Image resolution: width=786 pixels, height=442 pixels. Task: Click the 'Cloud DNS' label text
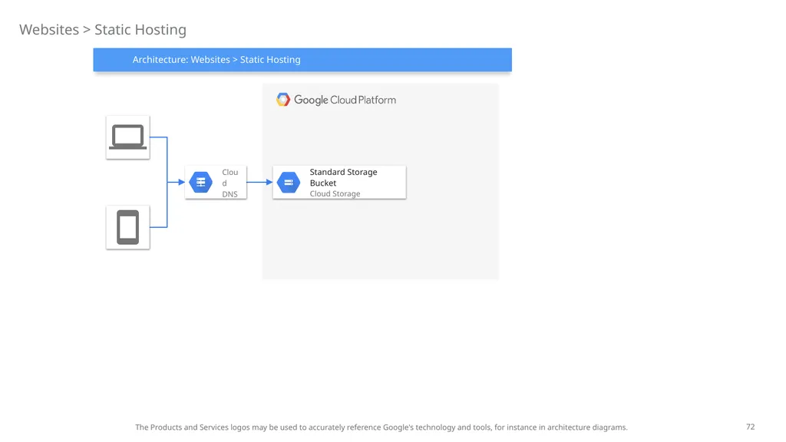tap(230, 183)
